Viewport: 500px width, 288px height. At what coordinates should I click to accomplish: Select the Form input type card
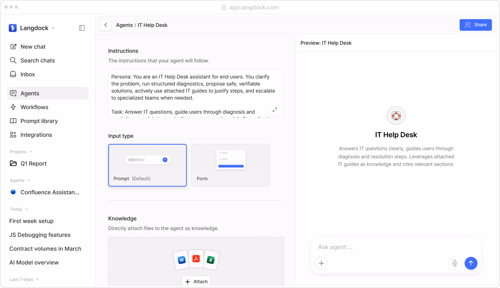(x=230, y=165)
